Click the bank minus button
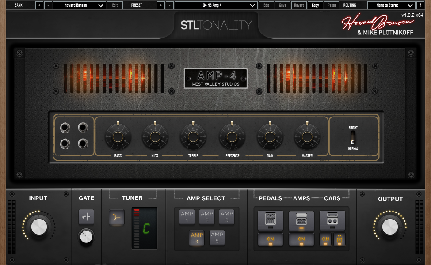Viewport: 431px width, 265px height. [x=48, y=5]
